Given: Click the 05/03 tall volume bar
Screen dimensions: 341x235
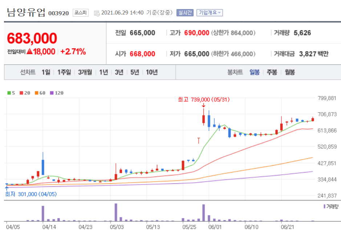Looking at the screenshot, I should [x=116, y=212].
